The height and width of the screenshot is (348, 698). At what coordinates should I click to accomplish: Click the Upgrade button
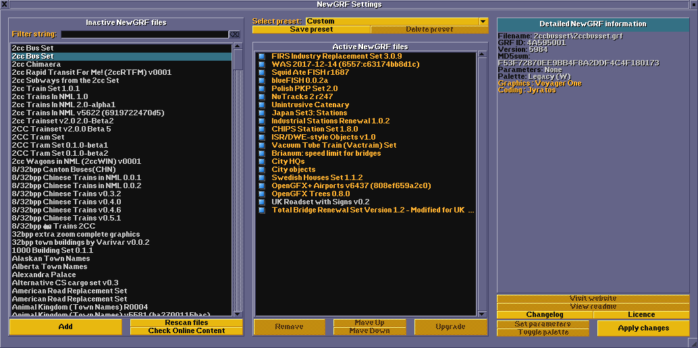click(x=450, y=326)
